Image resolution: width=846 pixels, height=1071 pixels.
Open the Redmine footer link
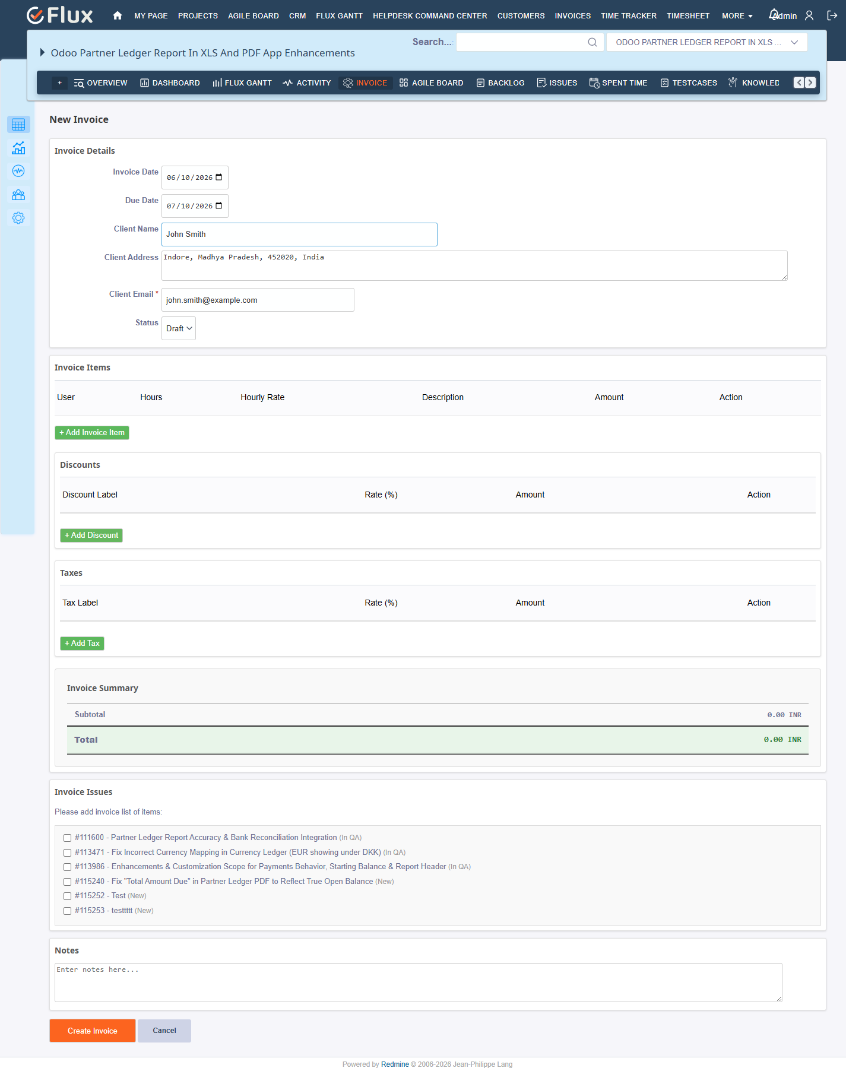tap(395, 1064)
